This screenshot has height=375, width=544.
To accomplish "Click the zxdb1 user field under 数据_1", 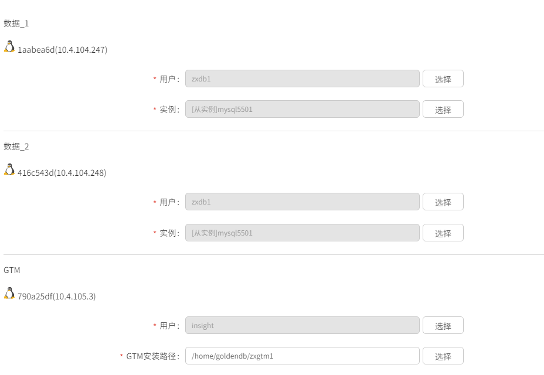I will coord(302,79).
